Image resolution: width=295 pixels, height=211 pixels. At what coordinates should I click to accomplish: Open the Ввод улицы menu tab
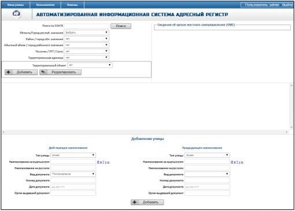point(16,5)
